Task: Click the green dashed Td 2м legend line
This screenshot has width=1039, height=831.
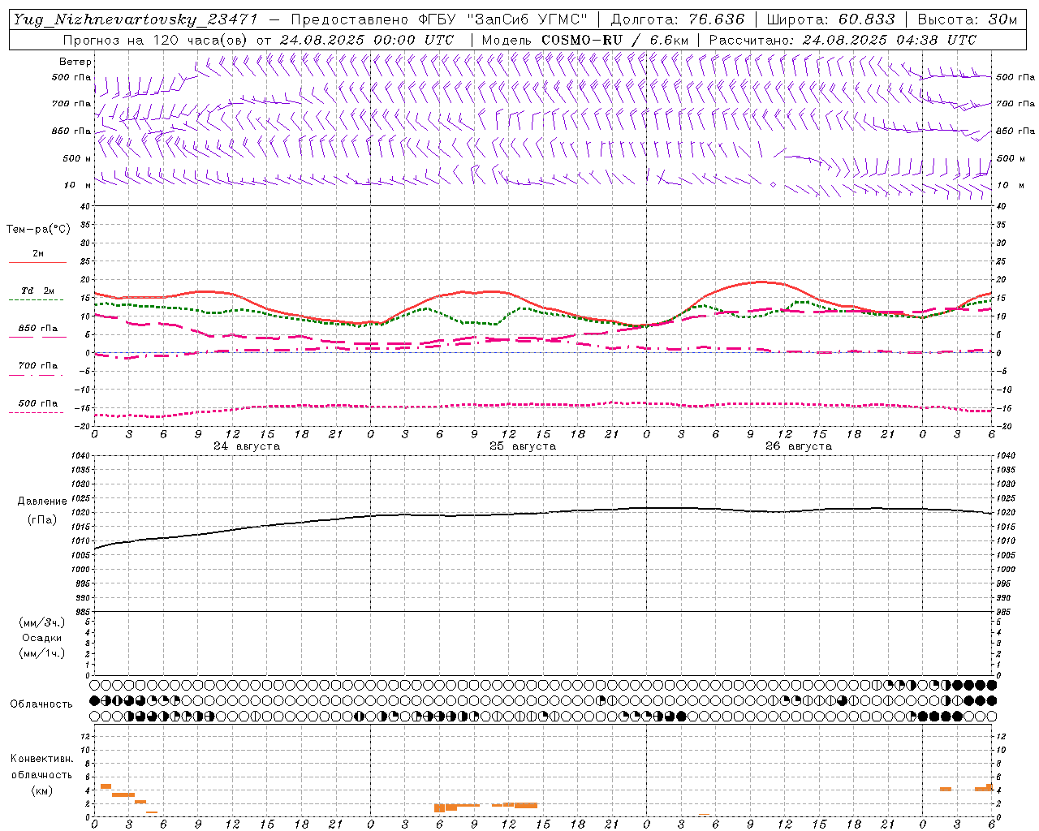Action: (37, 300)
